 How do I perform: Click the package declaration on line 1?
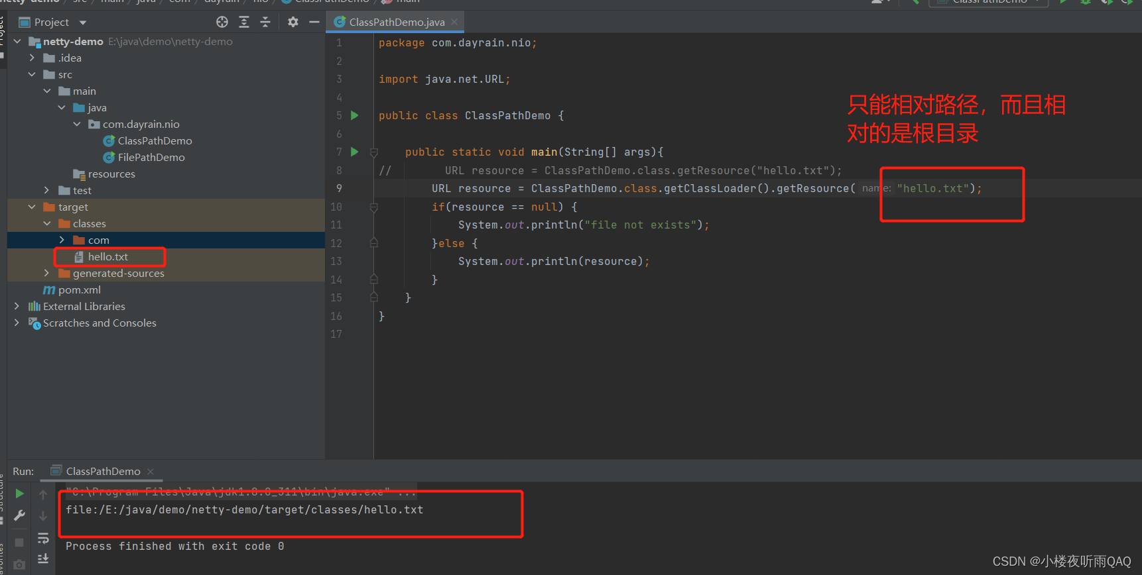[458, 42]
